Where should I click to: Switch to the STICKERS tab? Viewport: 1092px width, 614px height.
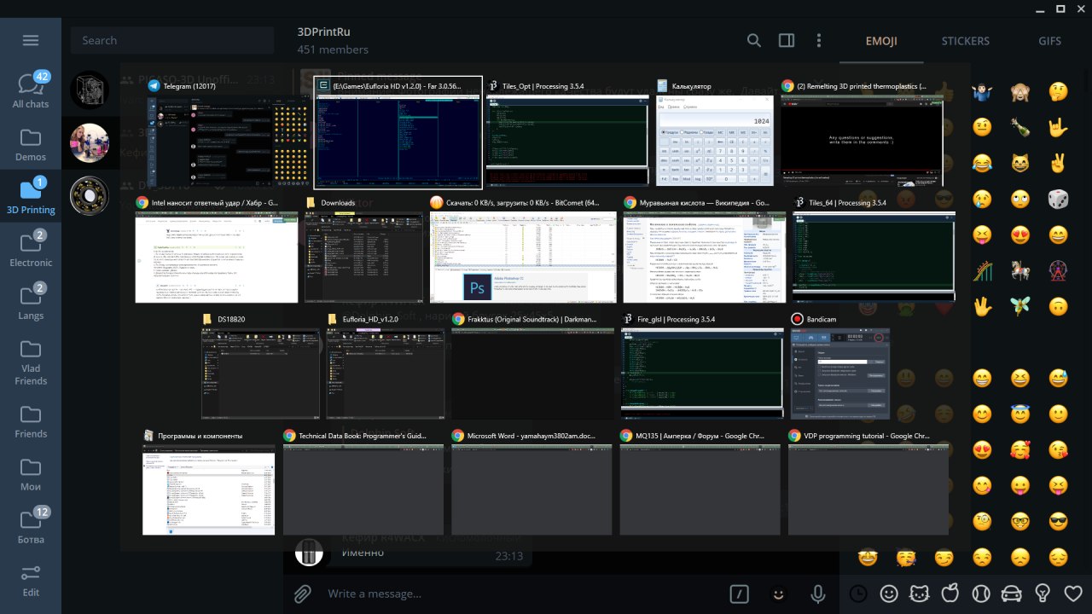[x=966, y=41]
